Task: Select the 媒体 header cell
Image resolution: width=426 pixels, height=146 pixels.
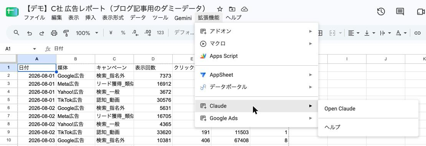Action: 76,67
